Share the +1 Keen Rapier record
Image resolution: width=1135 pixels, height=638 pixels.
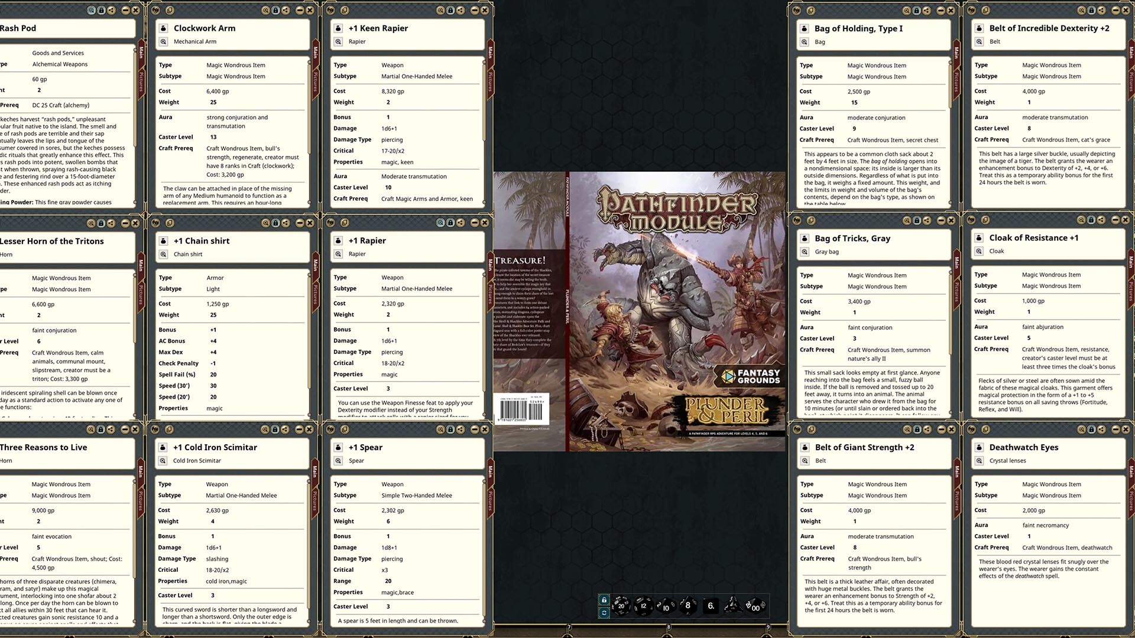click(461, 11)
